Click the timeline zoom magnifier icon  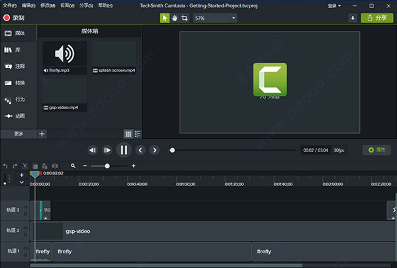73,166
